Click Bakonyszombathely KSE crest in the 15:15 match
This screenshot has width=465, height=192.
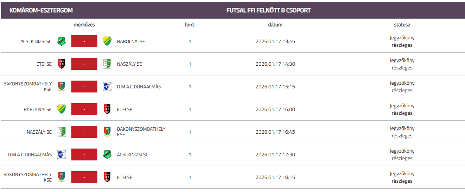point(61,87)
